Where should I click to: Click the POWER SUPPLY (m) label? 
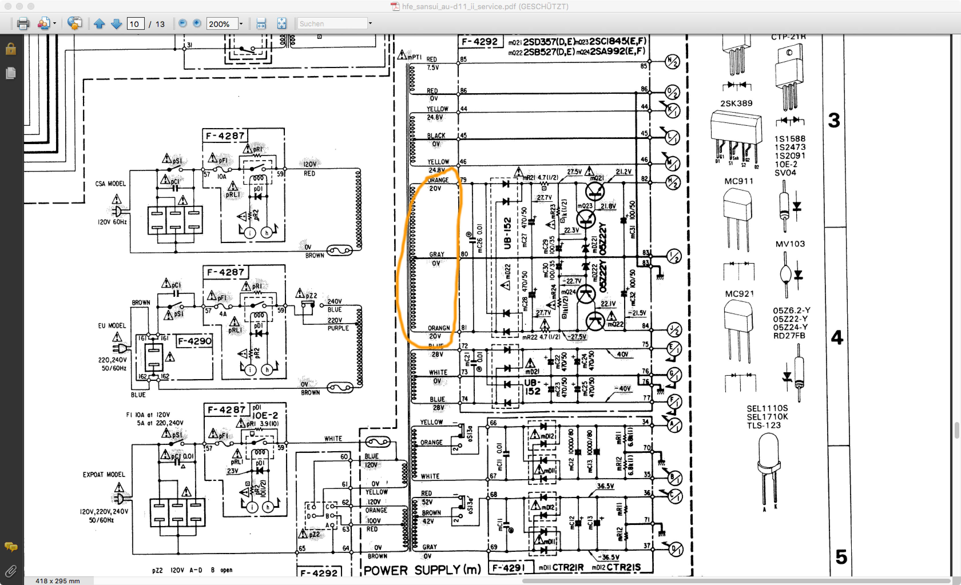(422, 570)
